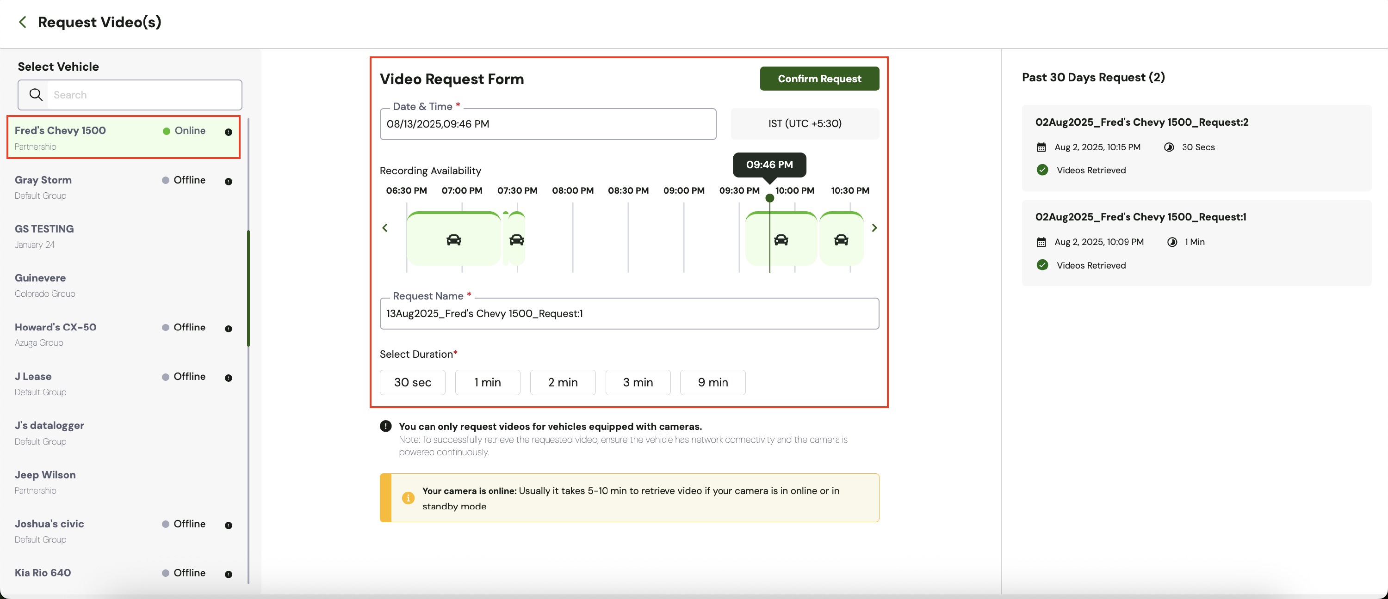Click the timeline playhead marker dot at 09:46 PM

tap(770, 198)
